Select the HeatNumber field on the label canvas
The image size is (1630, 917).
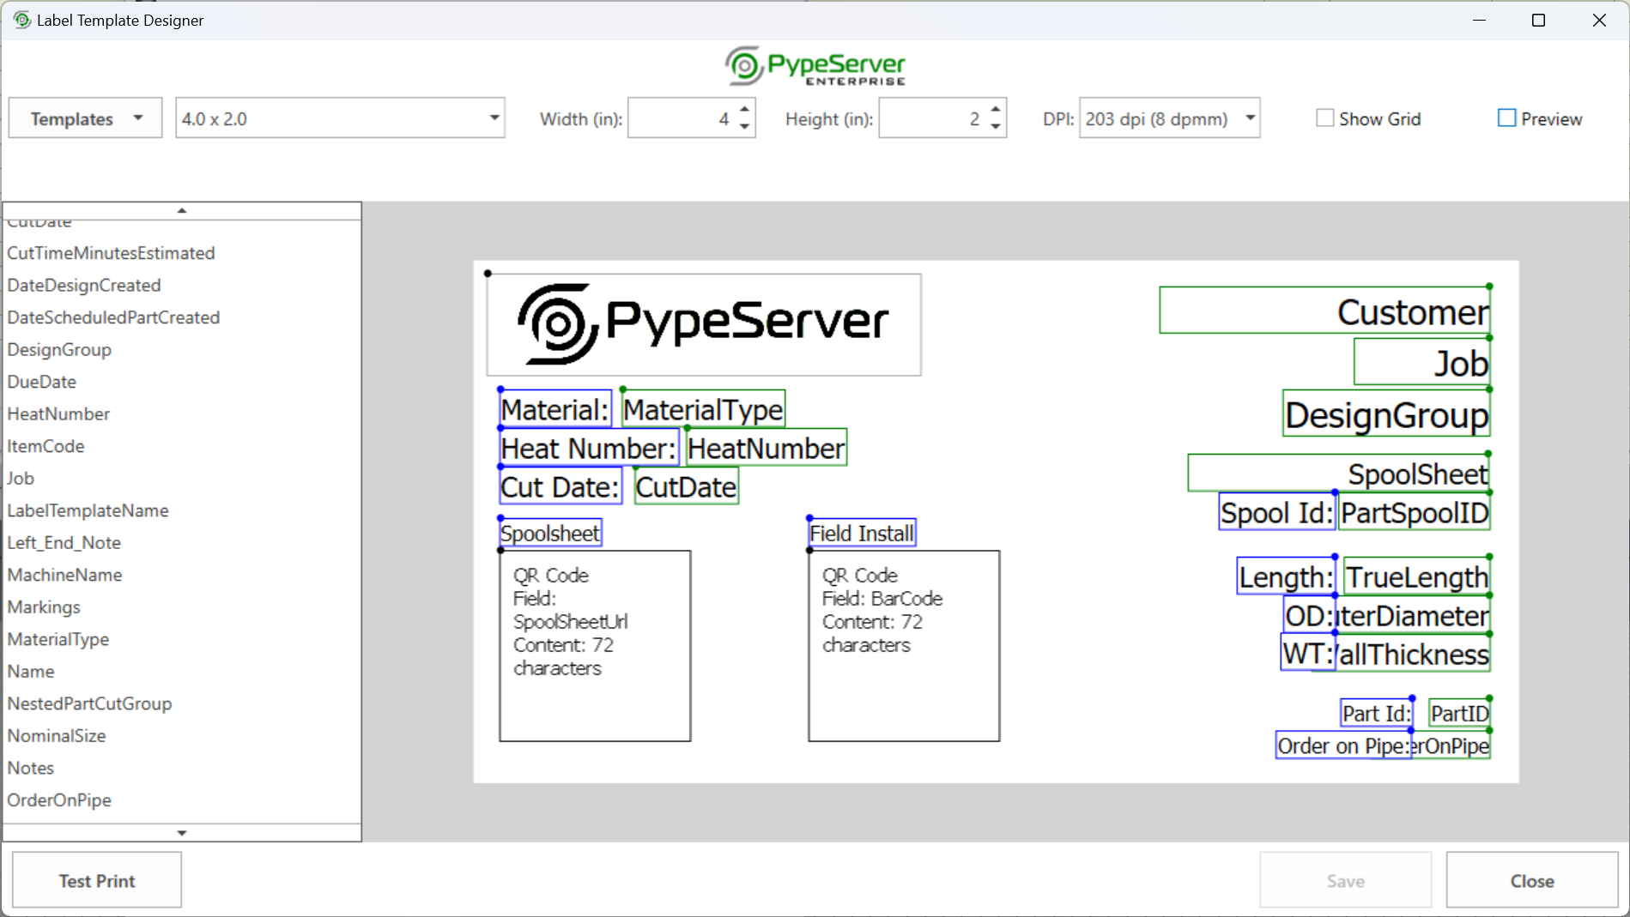click(767, 448)
